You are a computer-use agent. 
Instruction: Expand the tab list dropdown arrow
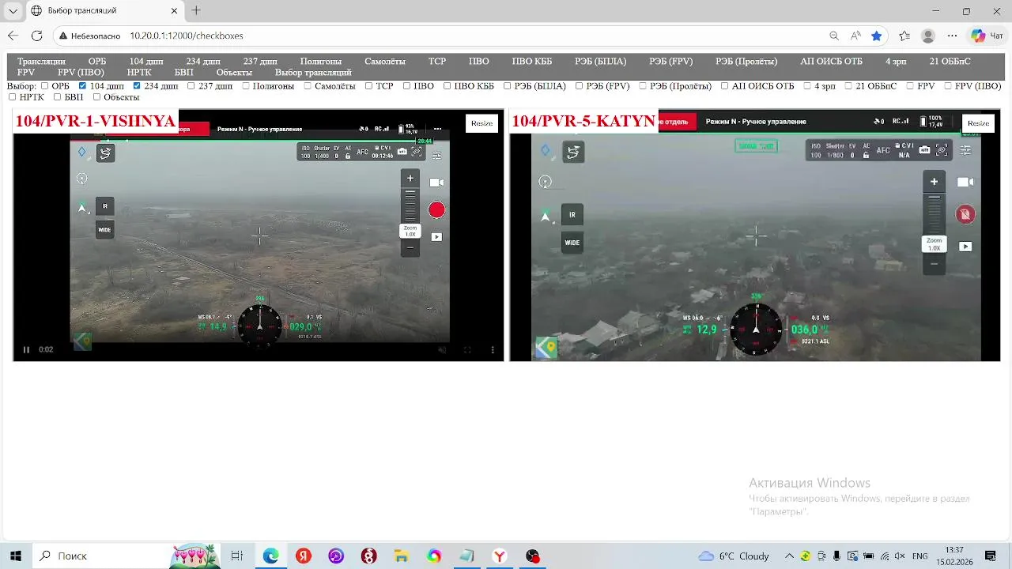click(13, 11)
